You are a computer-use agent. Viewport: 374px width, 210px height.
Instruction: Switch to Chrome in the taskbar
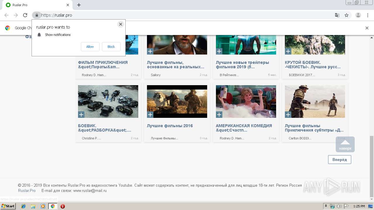pos(53,206)
